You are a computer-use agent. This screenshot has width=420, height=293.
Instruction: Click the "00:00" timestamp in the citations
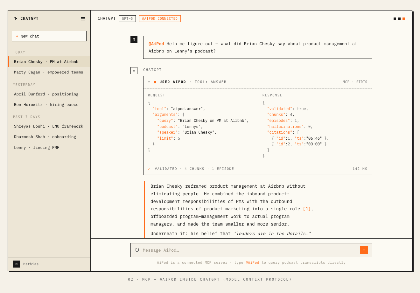pos(314,144)
